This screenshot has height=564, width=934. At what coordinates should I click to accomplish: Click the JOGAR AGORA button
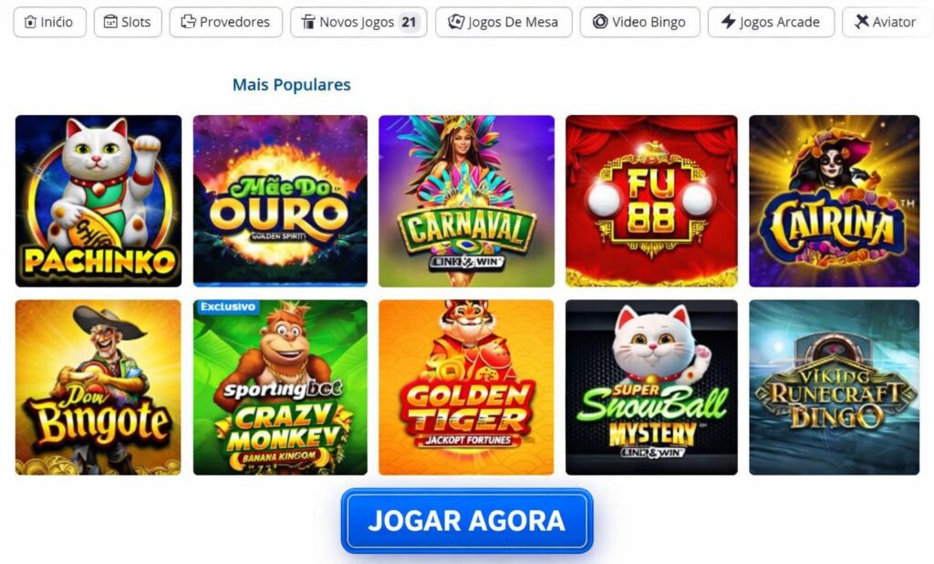(x=467, y=520)
